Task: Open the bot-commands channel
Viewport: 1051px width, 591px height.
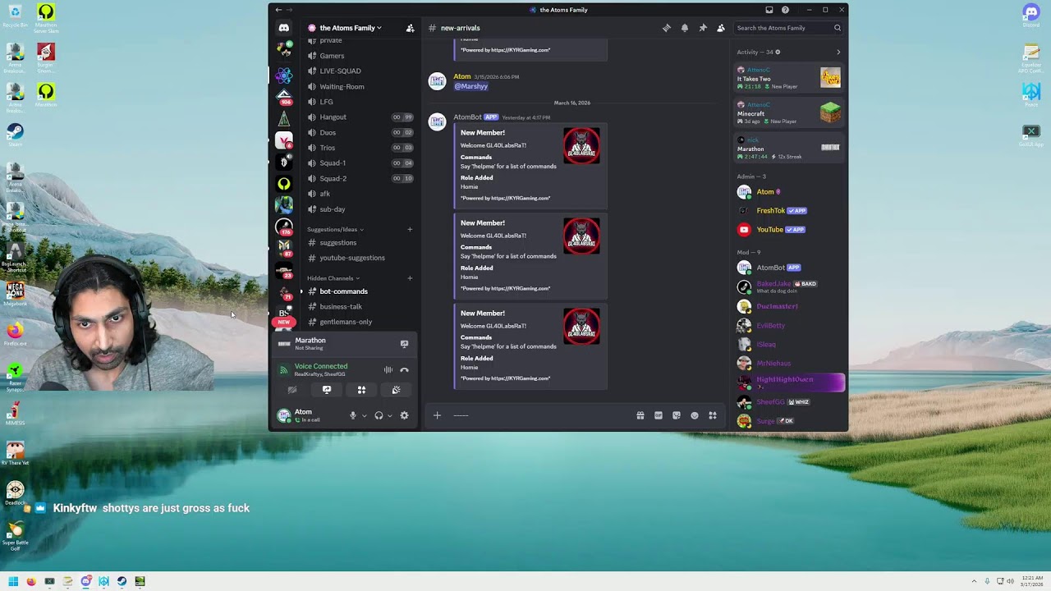Action: (360, 291)
